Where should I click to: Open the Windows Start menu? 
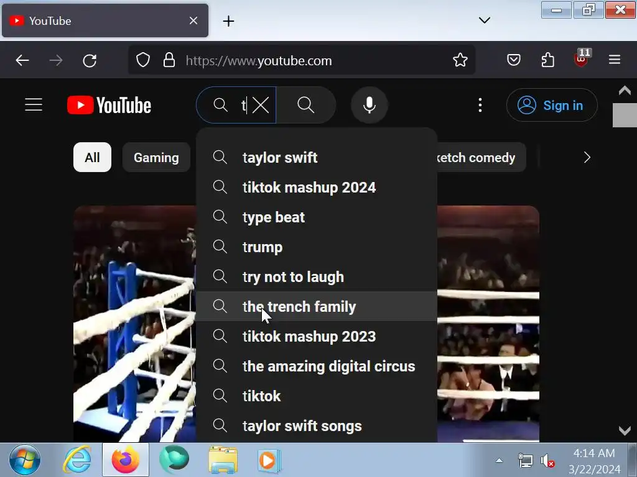(x=25, y=460)
